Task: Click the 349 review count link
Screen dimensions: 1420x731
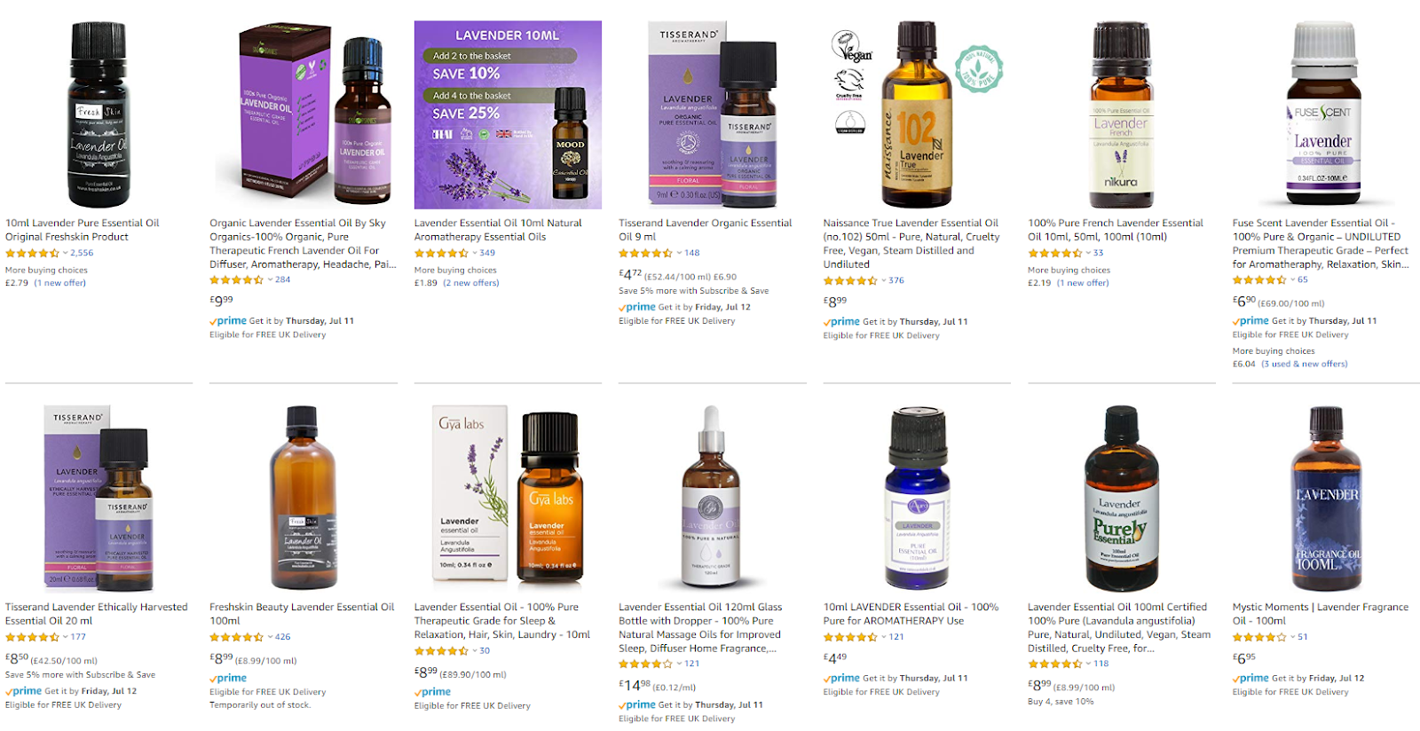Action: (487, 253)
